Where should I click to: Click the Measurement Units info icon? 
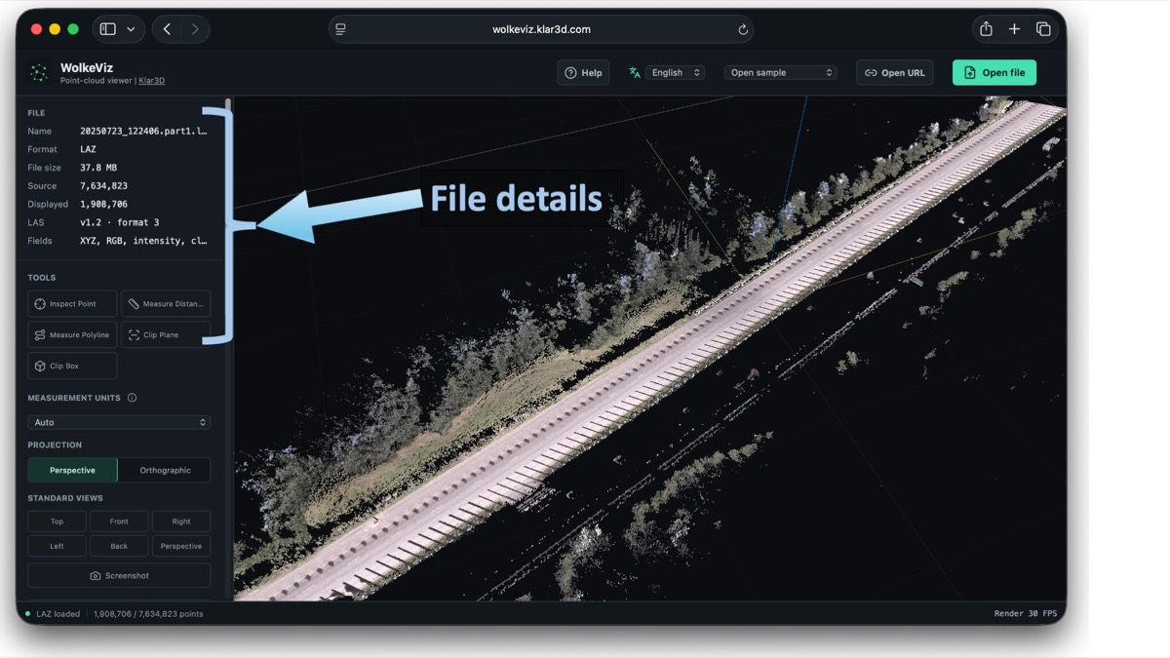click(133, 398)
